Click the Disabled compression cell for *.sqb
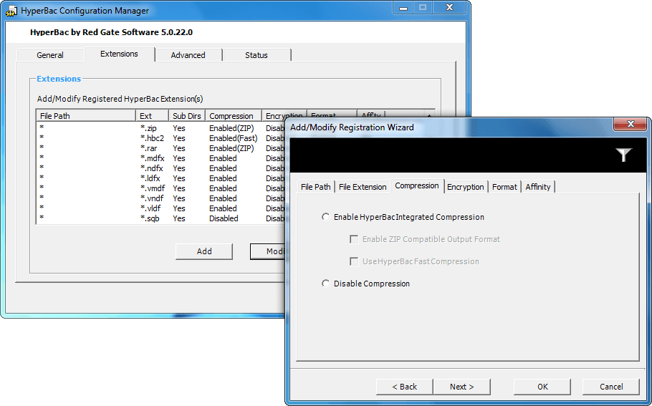 pyautogui.click(x=224, y=218)
